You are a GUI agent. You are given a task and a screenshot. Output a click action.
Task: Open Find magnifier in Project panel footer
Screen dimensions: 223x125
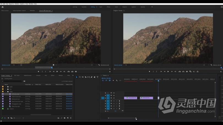click(x=62, y=118)
